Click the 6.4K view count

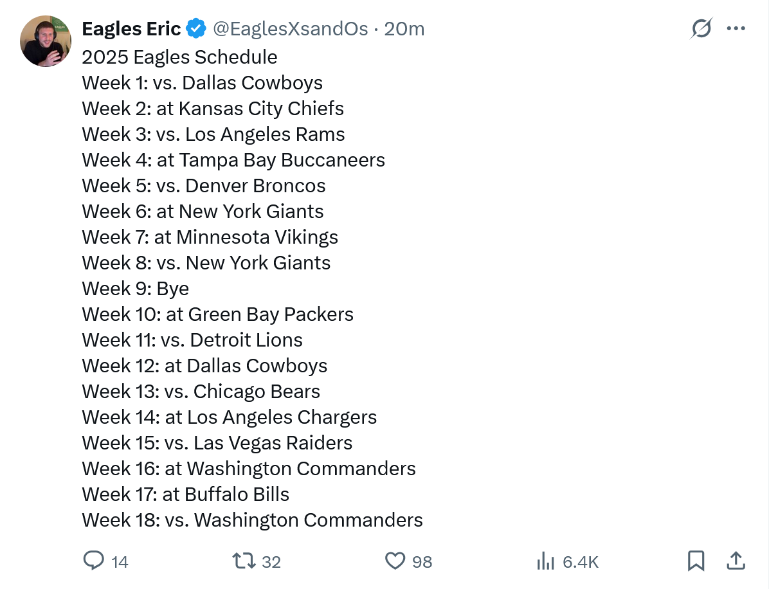pyautogui.click(x=581, y=562)
